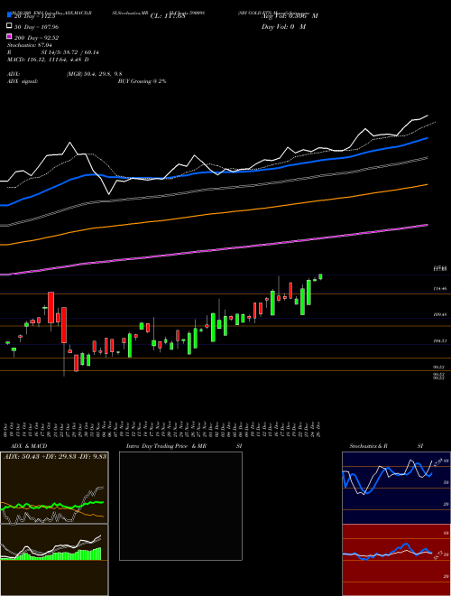The width and height of the screenshot is (451, 596).
Task: Click the 'CL: 117.68' closing price label
Action: pyautogui.click(x=168, y=16)
